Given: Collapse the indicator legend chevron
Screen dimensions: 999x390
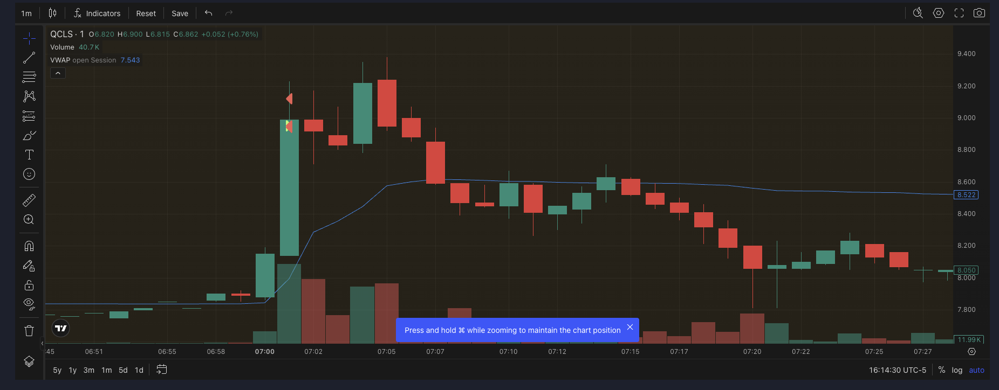Looking at the screenshot, I should pos(58,73).
